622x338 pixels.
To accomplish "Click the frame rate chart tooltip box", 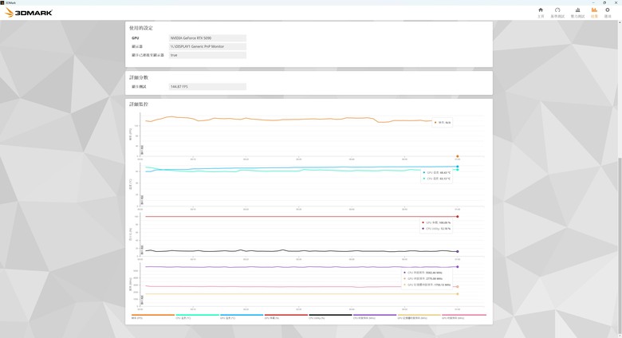I will pos(443,123).
